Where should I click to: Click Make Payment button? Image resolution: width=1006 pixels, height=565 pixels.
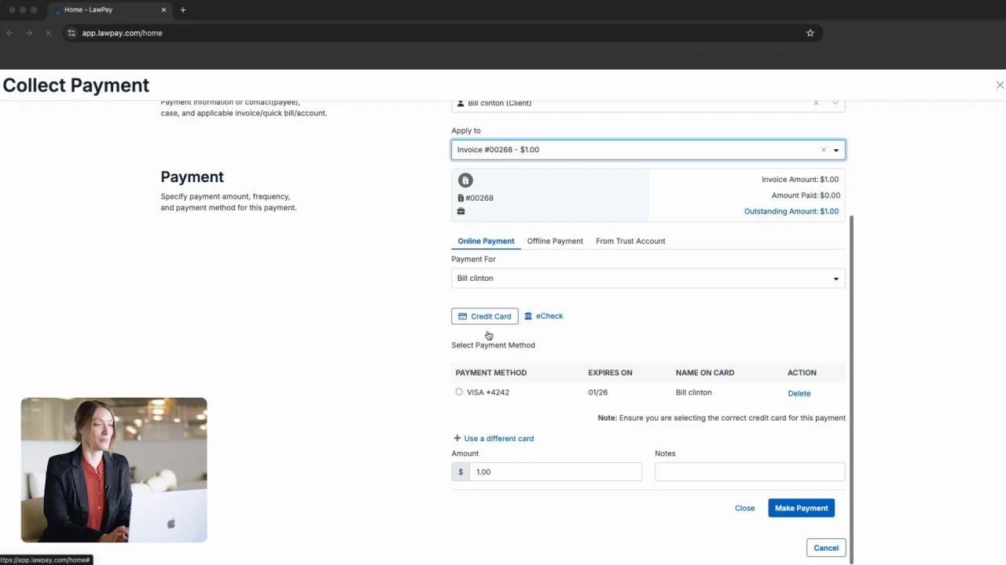click(x=802, y=508)
